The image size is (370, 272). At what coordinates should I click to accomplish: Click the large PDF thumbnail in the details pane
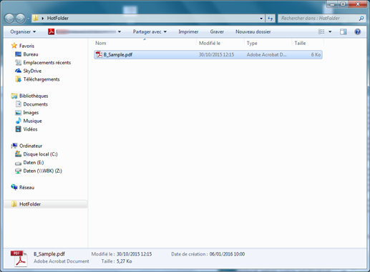tap(19, 258)
